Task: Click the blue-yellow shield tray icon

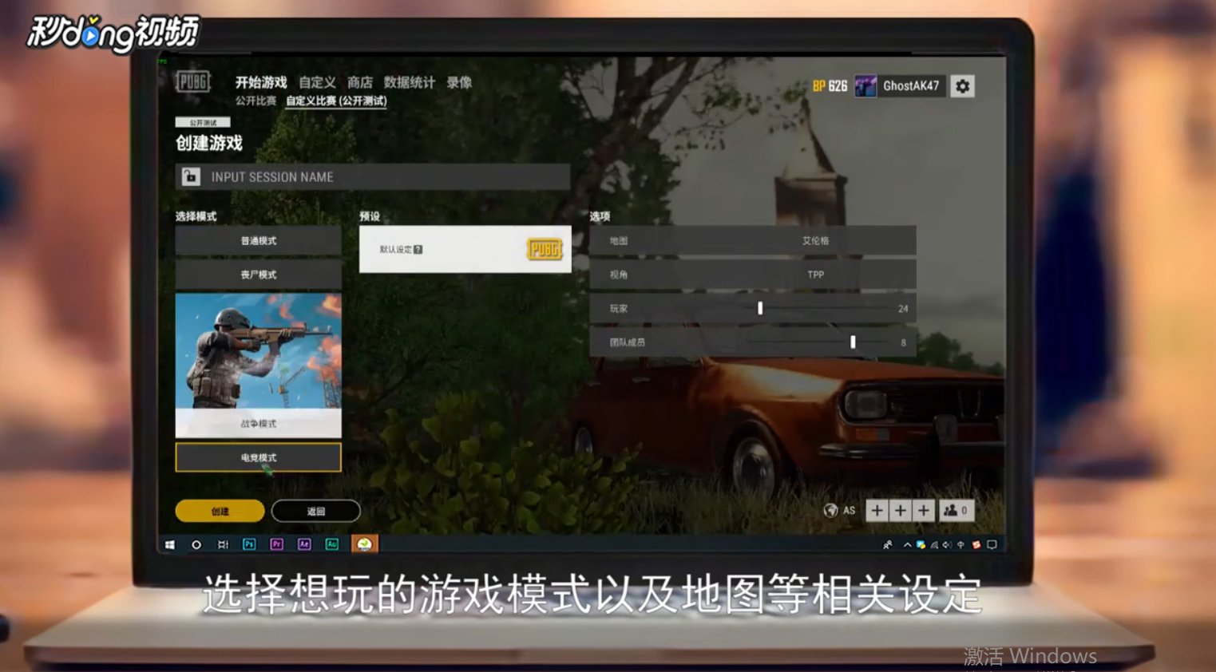Action: click(921, 544)
